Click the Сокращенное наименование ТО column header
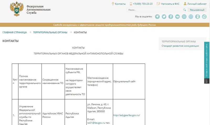Viewport: 210px width, 125px height. [53, 81]
